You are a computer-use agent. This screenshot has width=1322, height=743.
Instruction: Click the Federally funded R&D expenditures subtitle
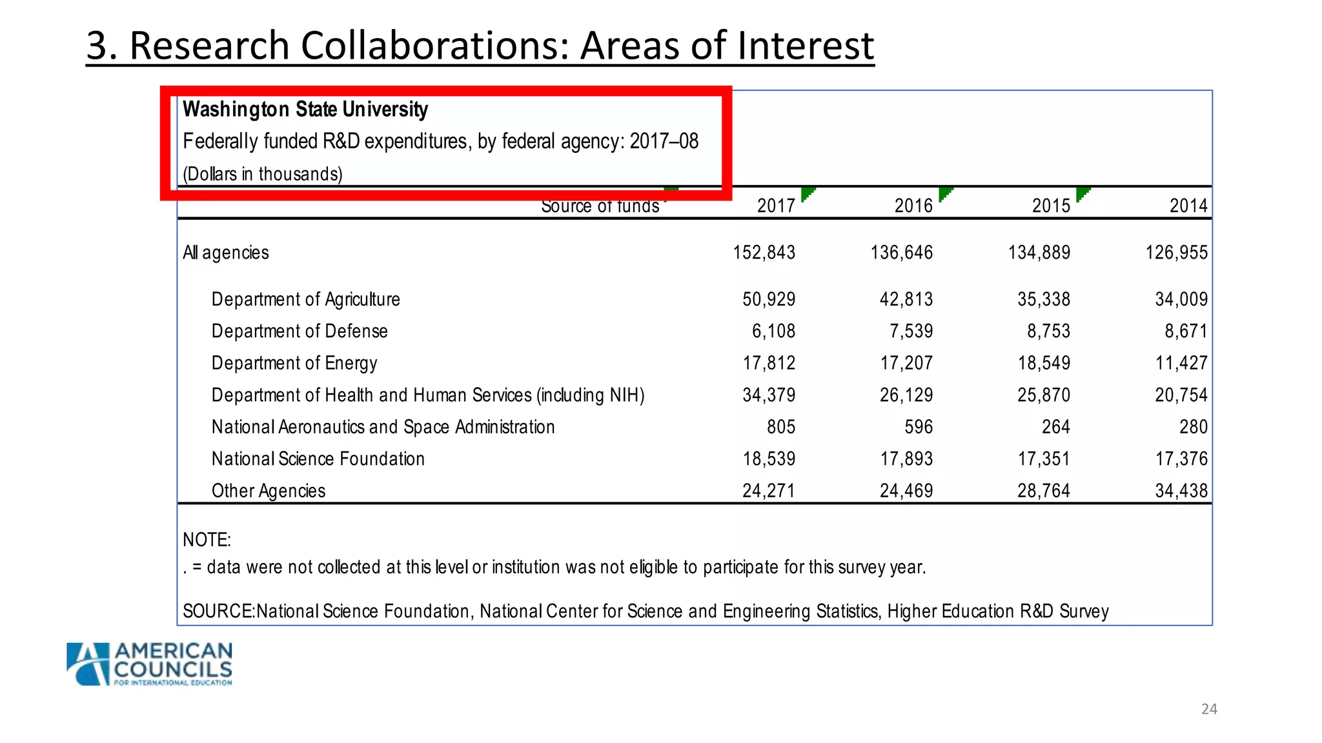click(x=441, y=141)
